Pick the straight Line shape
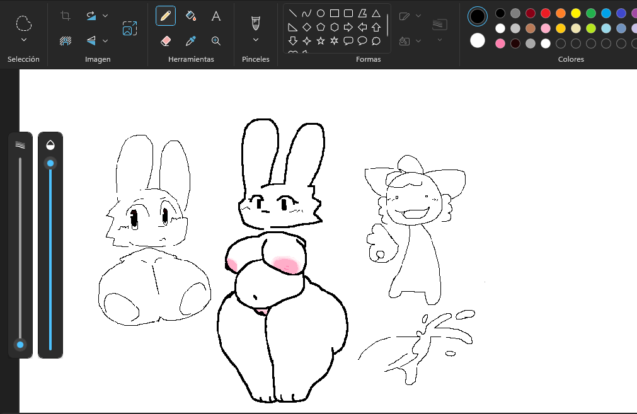Screen dimensions: 637x414 (x=292, y=13)
